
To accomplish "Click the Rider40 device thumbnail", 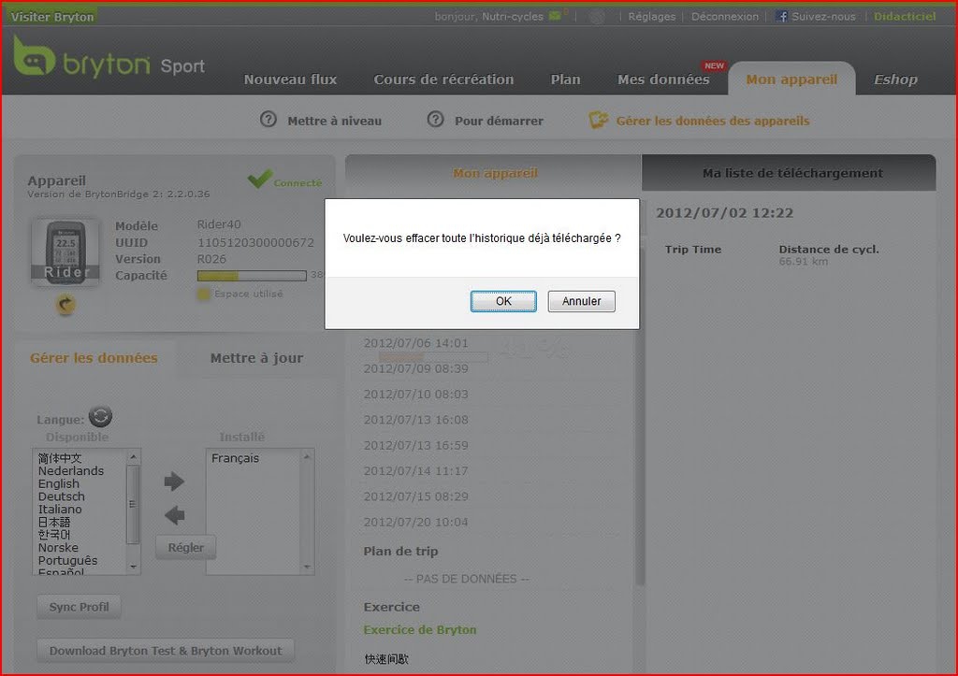I will pos(65,252).
